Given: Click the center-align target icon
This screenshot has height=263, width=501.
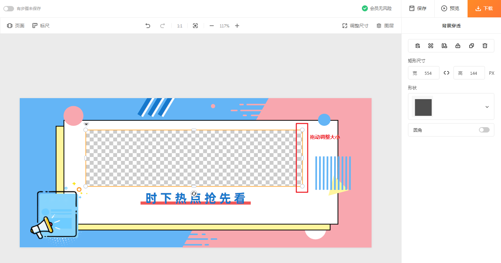Looking at the screenshot, I should [x=431, y=46].
